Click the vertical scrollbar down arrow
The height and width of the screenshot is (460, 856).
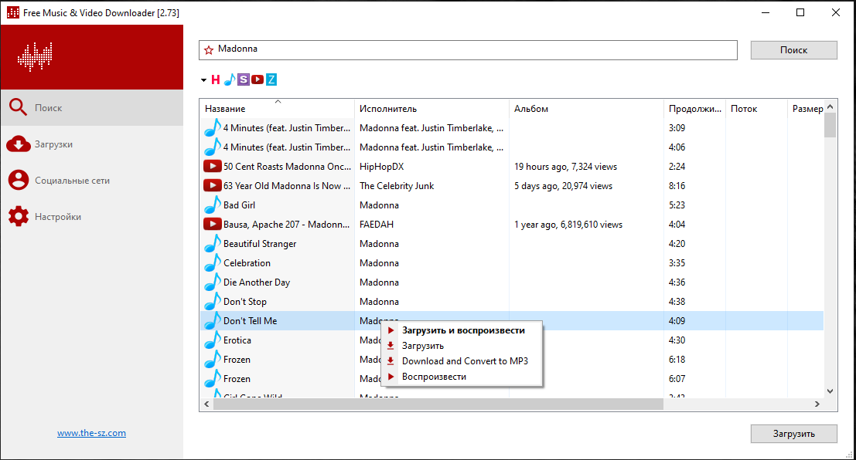coord(830,391)
